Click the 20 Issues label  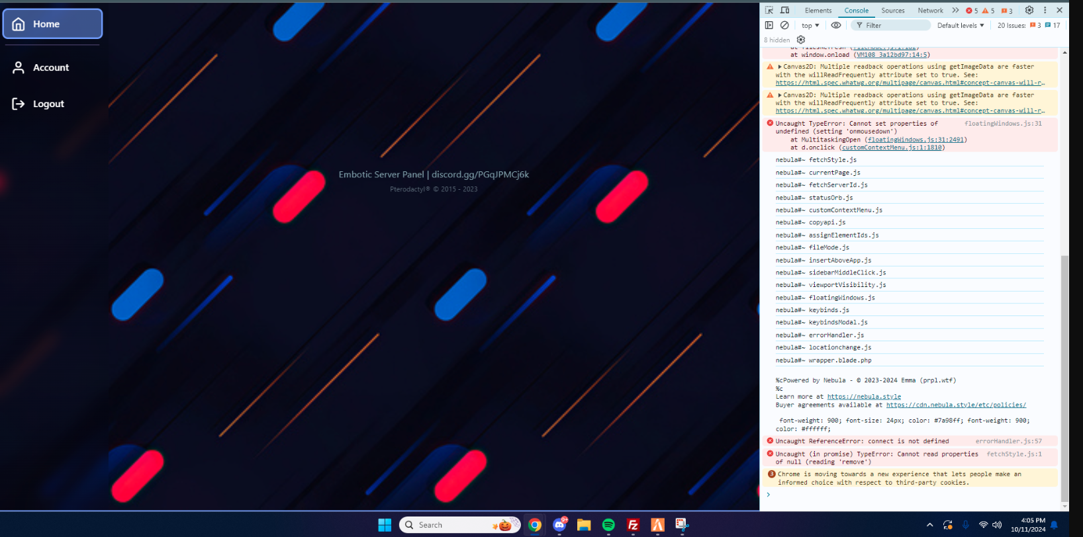coord(1012,25)
